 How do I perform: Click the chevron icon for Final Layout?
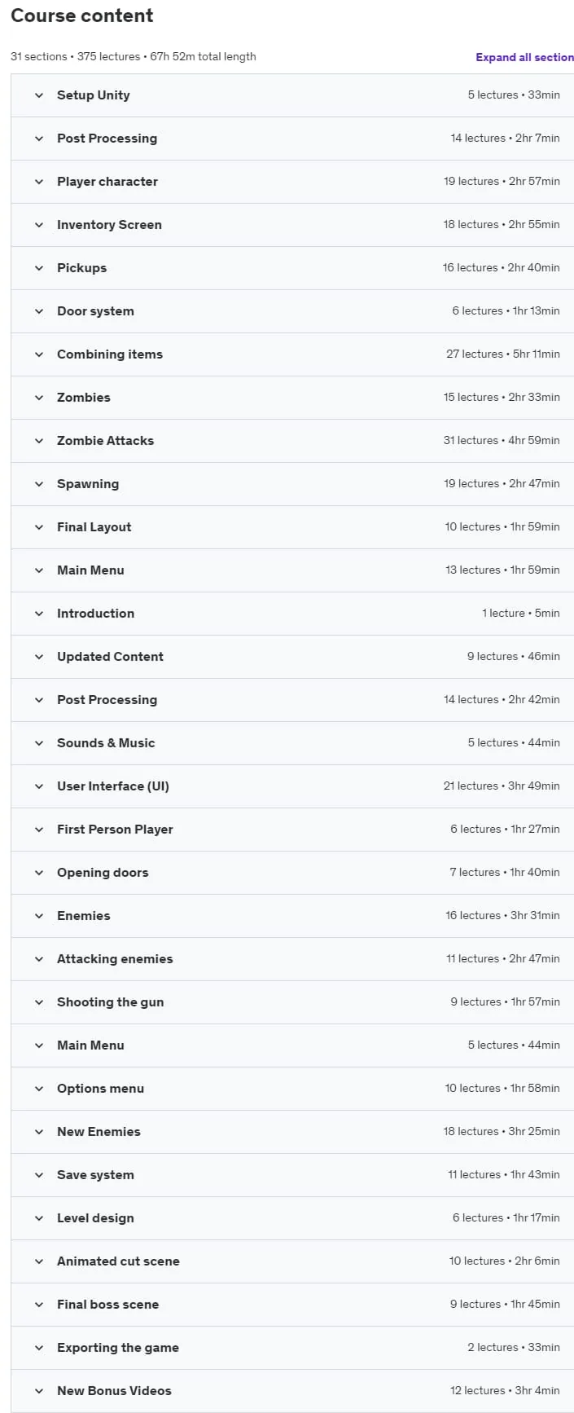click(38, 527)
